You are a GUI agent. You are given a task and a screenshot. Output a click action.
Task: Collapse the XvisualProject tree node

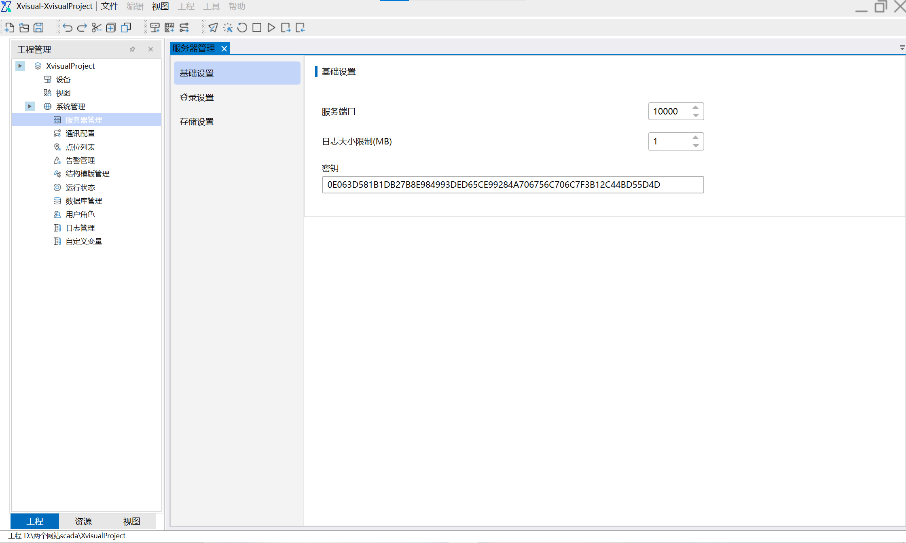click(20, 66)
